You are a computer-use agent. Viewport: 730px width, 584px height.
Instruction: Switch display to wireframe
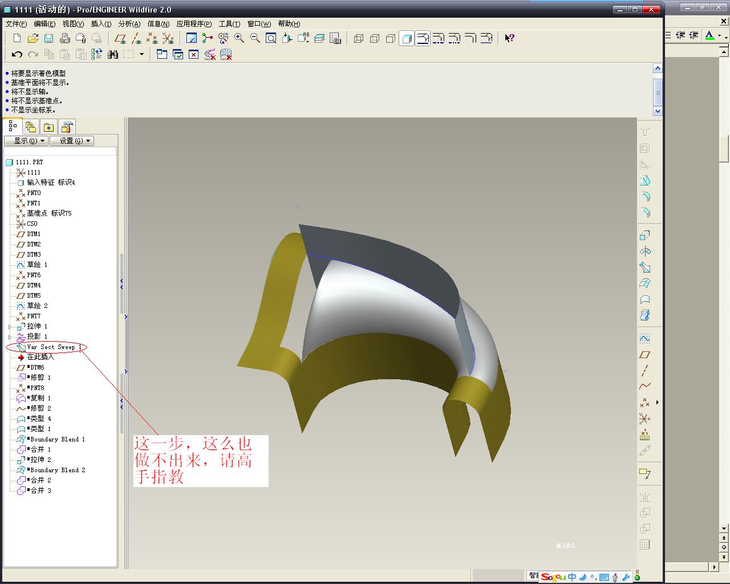tap(359, 38)
